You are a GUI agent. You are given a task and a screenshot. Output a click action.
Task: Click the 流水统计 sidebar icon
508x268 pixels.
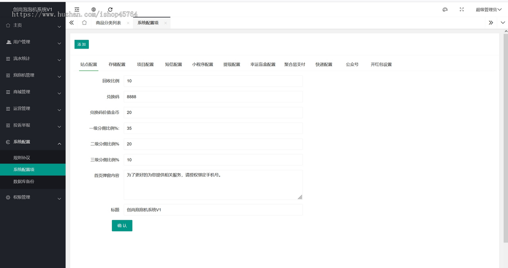click(x=8, y=59)
